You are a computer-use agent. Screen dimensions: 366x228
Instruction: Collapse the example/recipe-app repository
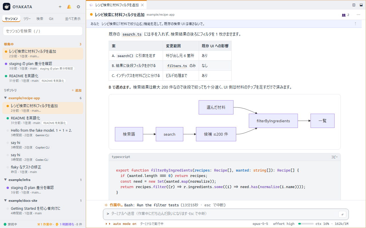tap(5, 98)
